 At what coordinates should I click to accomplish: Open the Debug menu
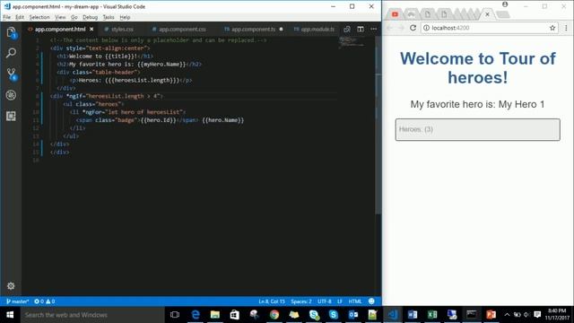pyautogui.click(x=90, y=17)
